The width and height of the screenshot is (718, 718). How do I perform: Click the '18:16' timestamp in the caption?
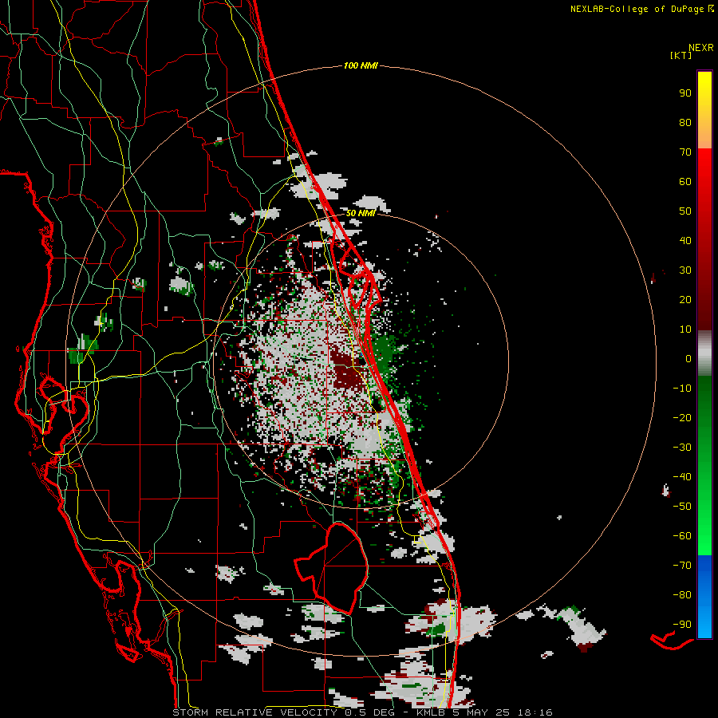[x=535, y=712]
